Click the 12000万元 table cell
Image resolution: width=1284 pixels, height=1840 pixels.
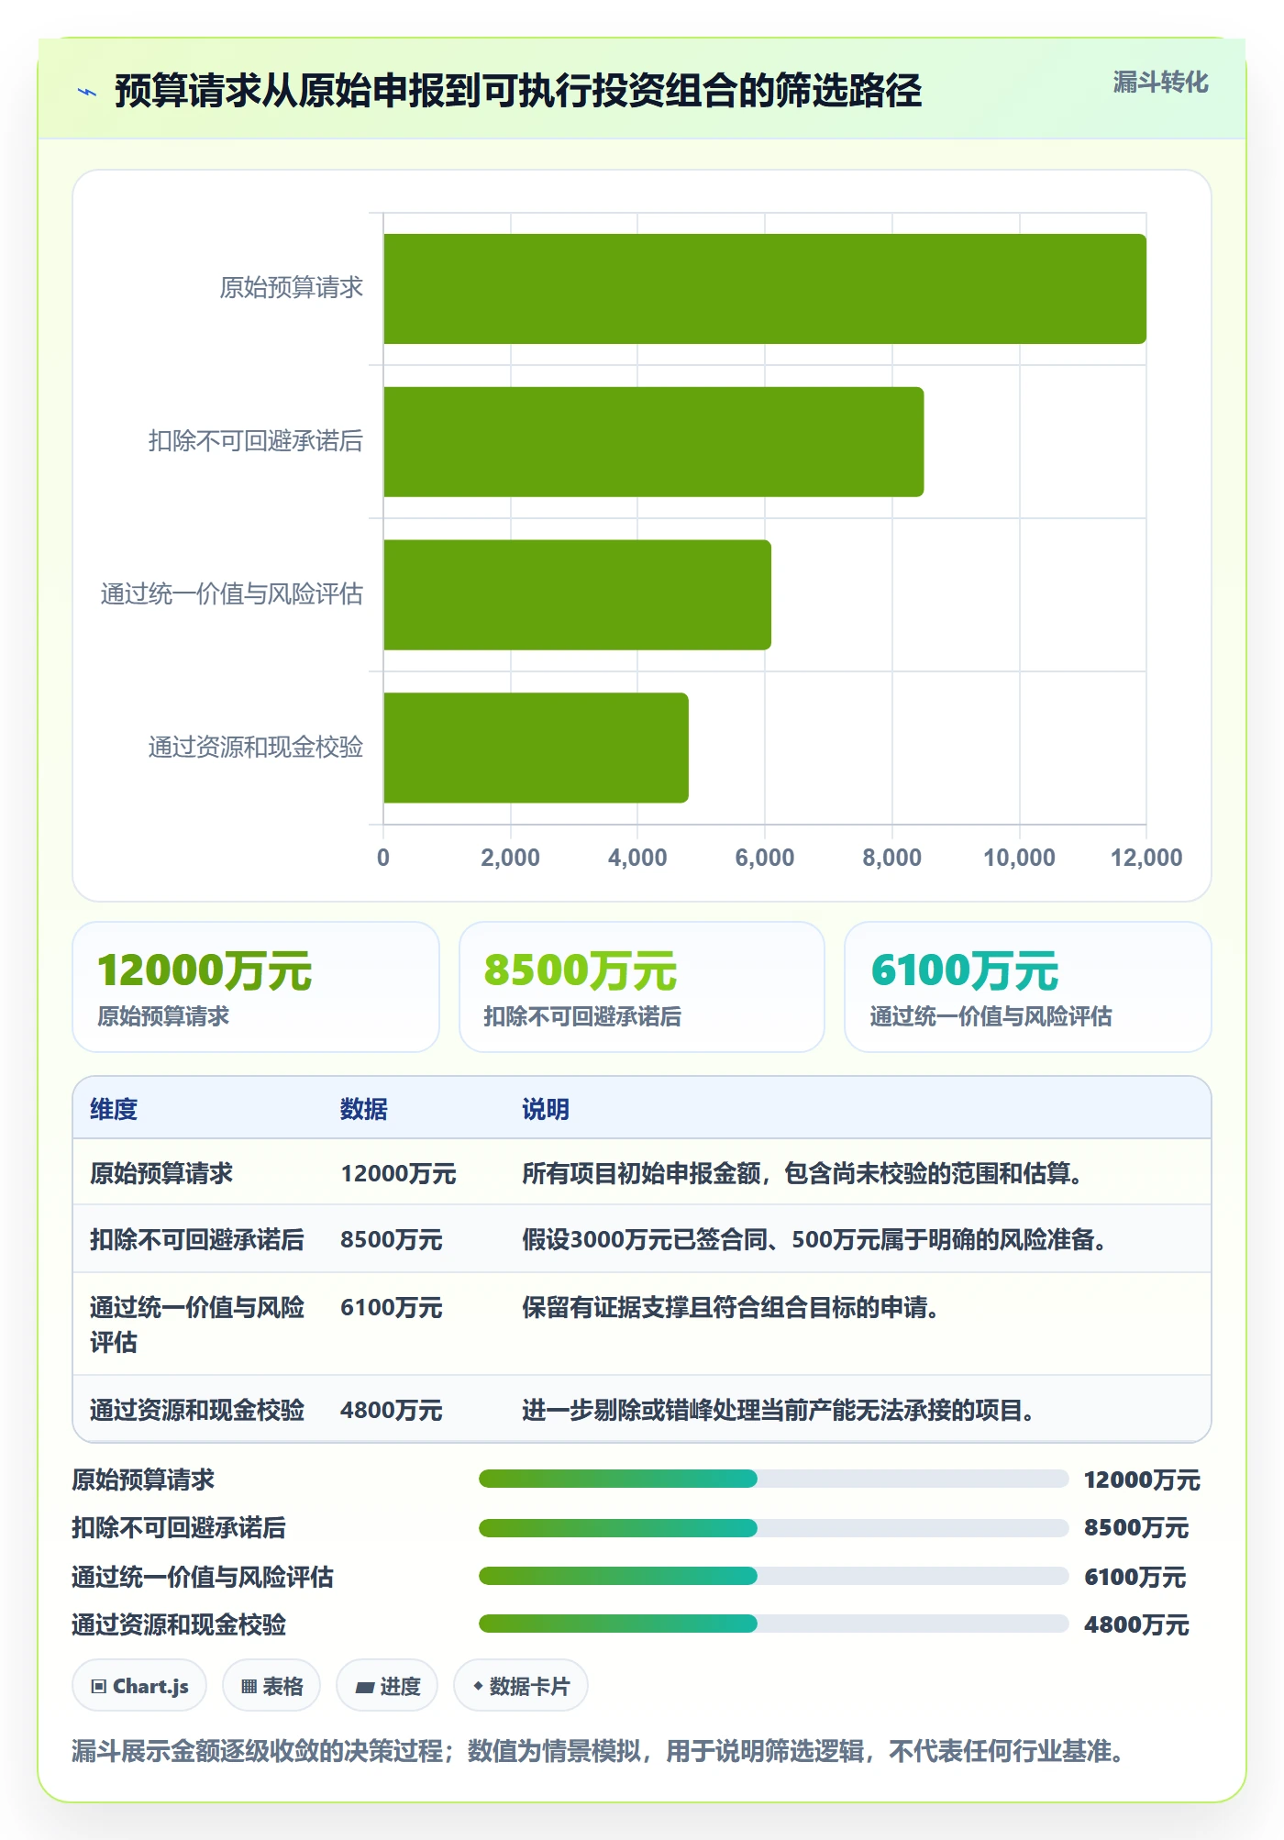click(x=398, y=1173)
